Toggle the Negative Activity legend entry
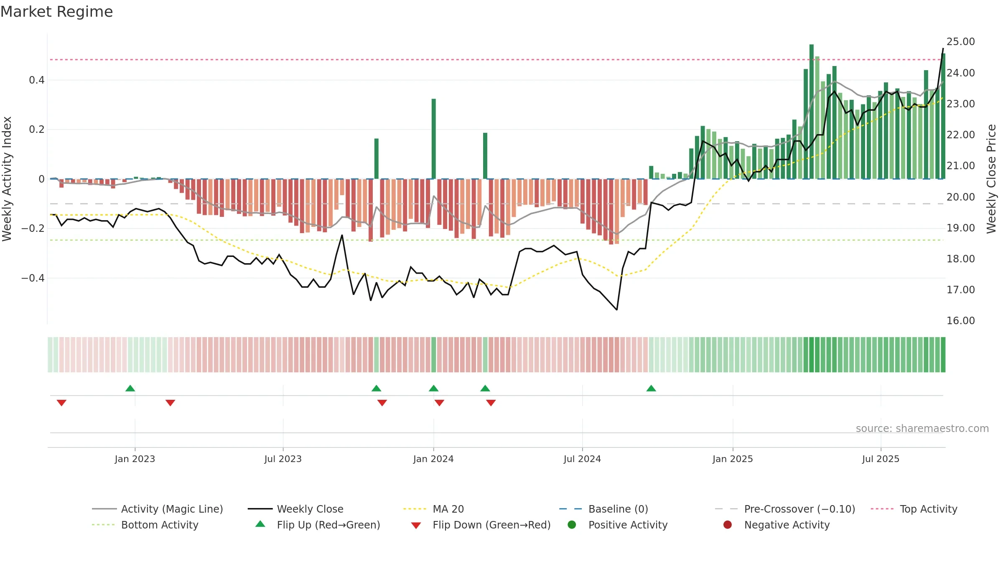Viewport: 1003px width, 564px height. click(x=776, y=525)
